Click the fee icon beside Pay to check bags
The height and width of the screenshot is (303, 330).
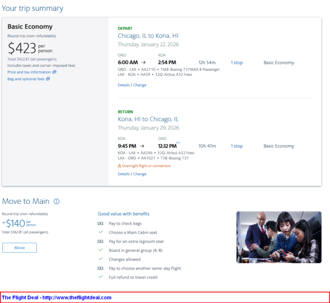(x=100, y=224)
